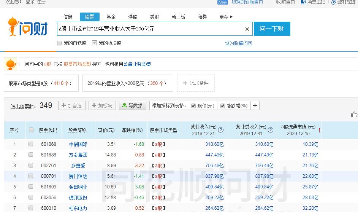Viewport: 358px width, 212px height.
Task: Clear the search query with the X icon
Action: (247, 29)
